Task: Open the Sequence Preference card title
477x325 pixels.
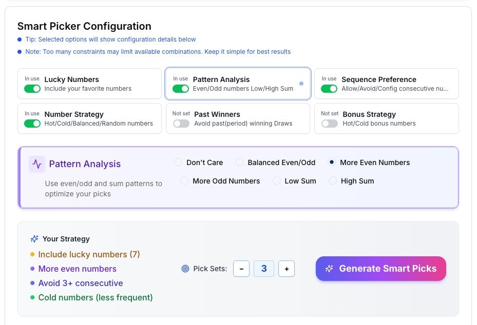Action: coord(379,79)
